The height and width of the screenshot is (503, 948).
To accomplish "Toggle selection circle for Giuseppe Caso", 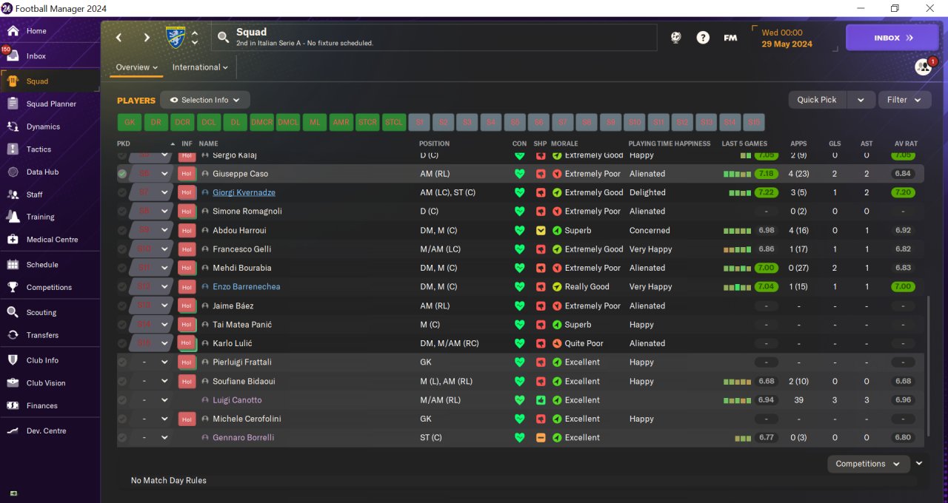I will click(x=122, y=174).
